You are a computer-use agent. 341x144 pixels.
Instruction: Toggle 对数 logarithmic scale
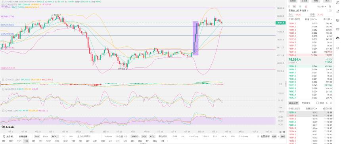274,136
